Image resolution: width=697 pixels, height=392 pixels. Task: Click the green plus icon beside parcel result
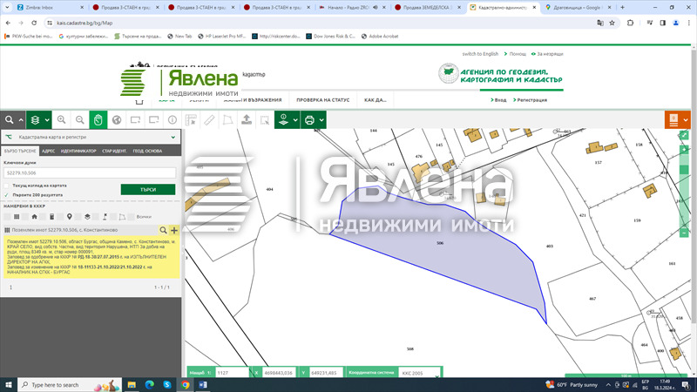click(x=174, y=229)
